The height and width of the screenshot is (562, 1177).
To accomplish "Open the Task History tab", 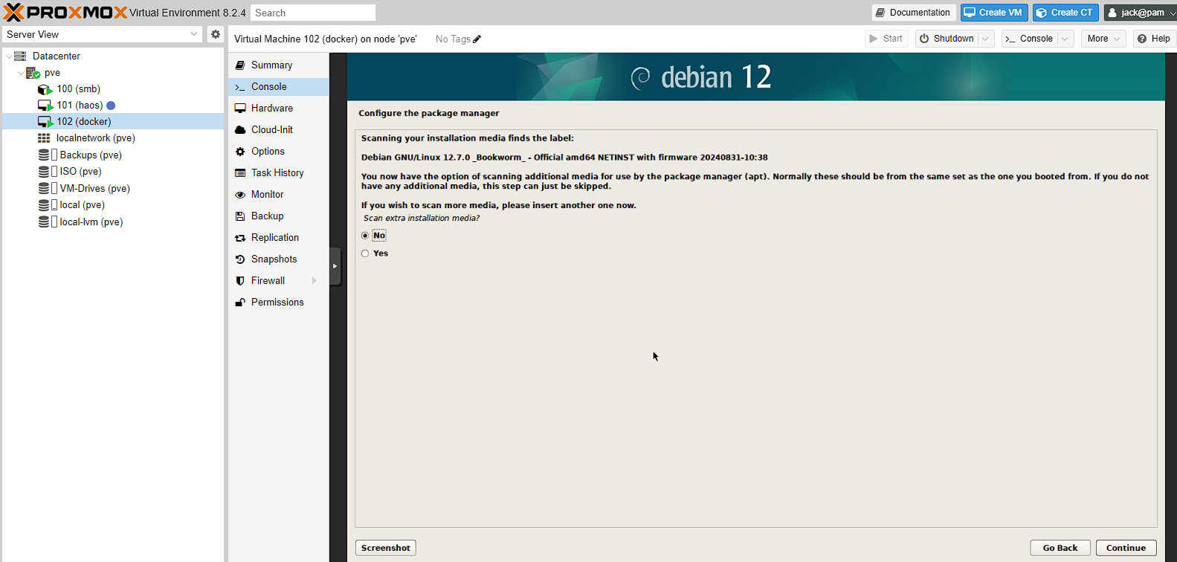I will click(x=278, y=173).
